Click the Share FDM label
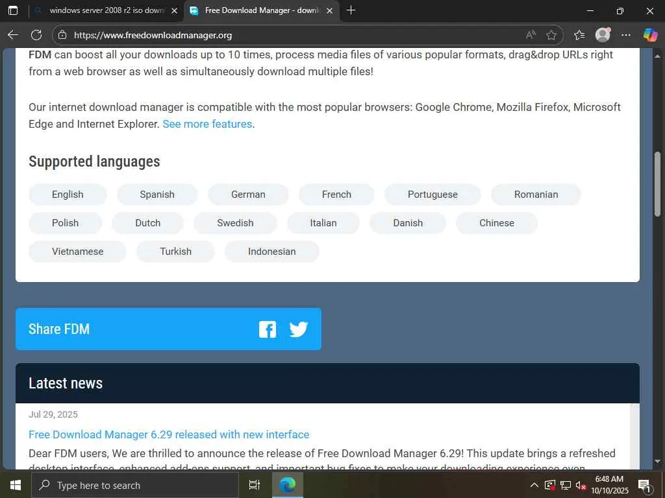The width and height of the screenshot is (665, 498). tap(59, 329)
